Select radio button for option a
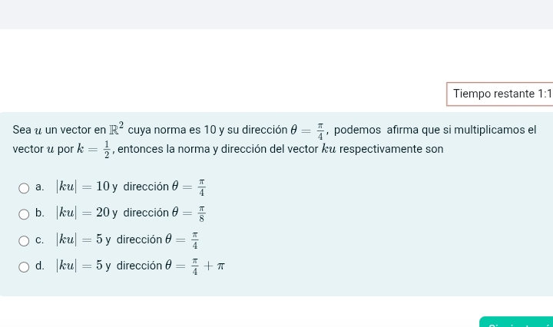 [25, 187]
